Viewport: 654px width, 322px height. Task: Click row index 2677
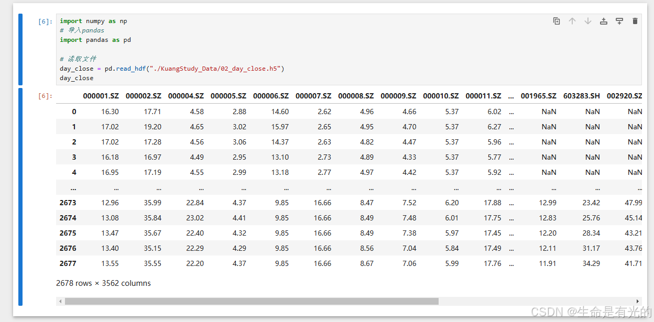[68, 263]
